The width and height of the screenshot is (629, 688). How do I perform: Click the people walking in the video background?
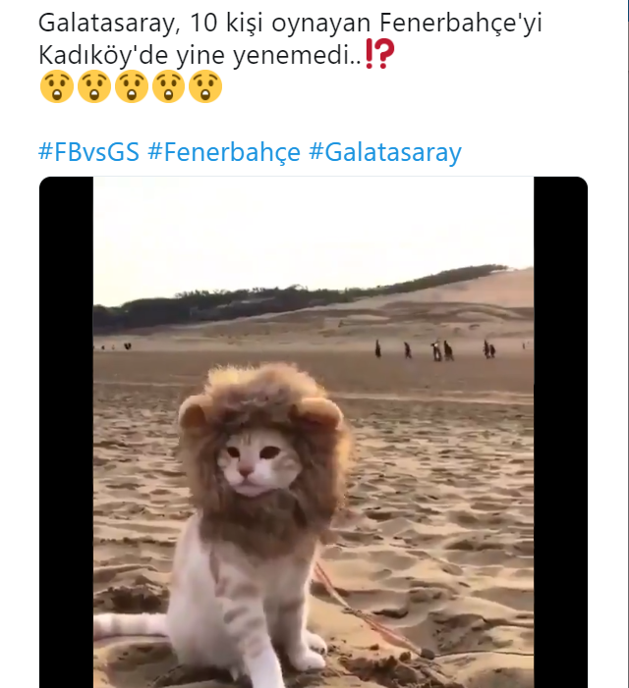[437, 349]
